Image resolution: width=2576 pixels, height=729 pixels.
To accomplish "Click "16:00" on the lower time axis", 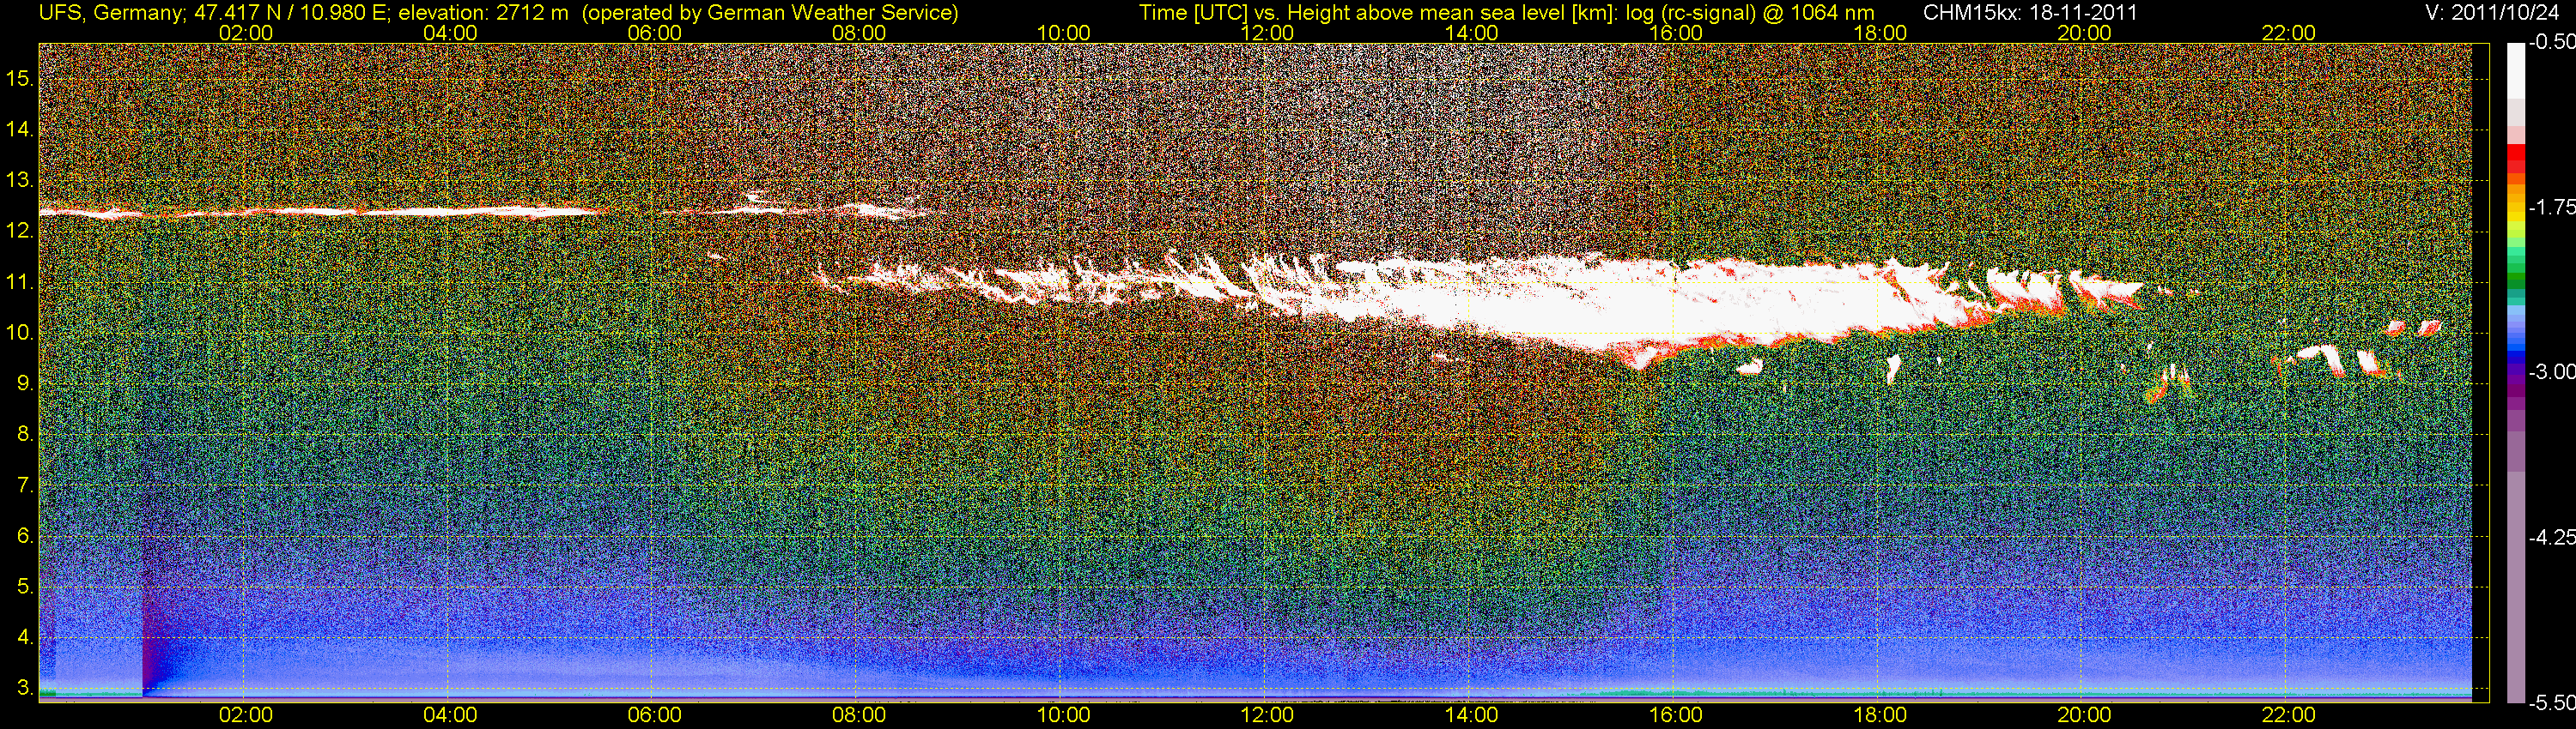I will [1675, 716].
